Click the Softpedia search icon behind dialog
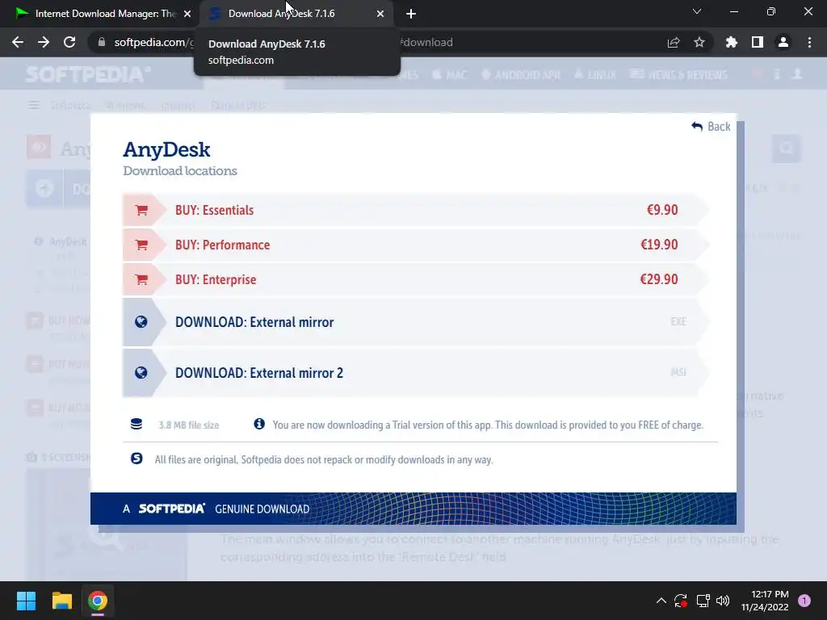Screen dimensions: 827x620 pyautogui.click(x=787, y=149)
